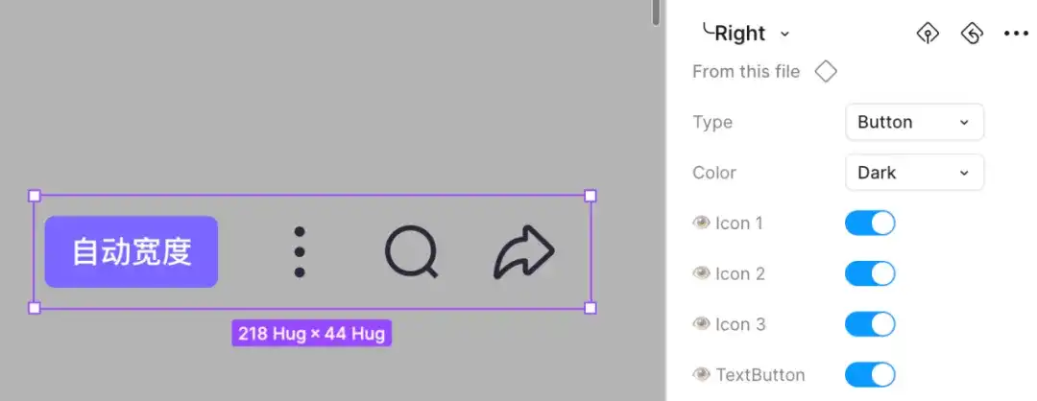Open the horizontal three-dot options menu
The width and height of the screenshot is (1037, 401).
1015,34
